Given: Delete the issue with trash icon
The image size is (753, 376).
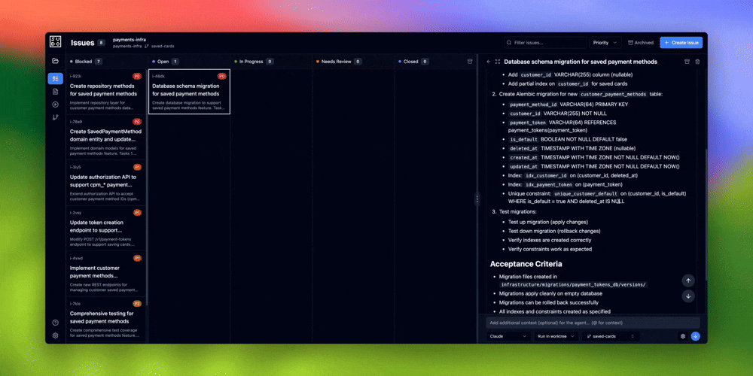Looking at the screenshot, I should (x=698, y=62).
